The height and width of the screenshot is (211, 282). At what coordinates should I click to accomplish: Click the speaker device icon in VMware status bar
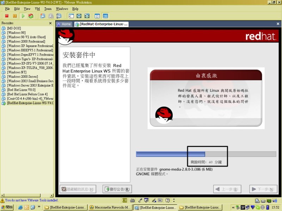[275, 201]
